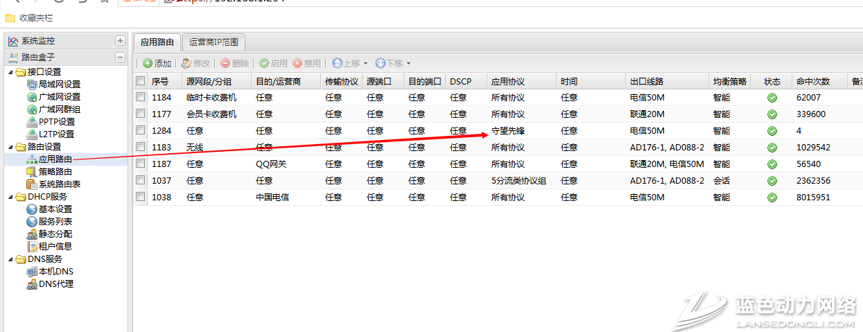Select the checkbox for rule 1187
Image resolution: width=863 pixels, height=332 pixels.
(x=141, y=164)
